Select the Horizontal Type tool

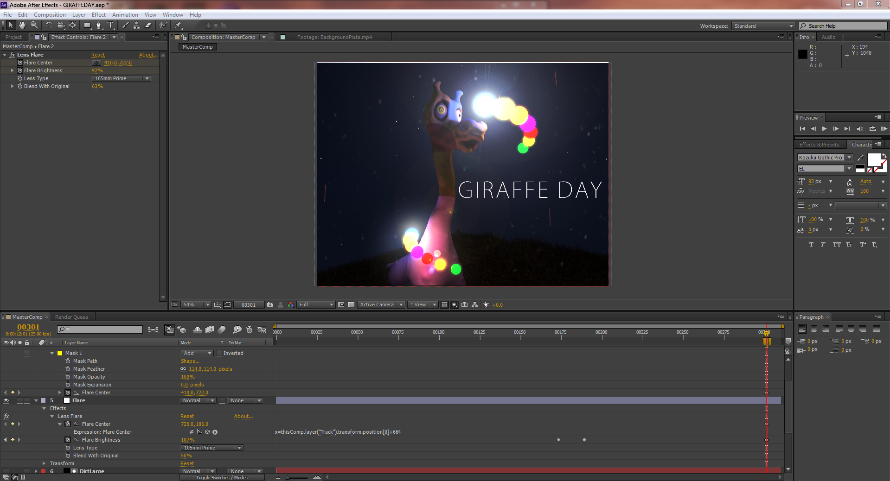(110, 25)
